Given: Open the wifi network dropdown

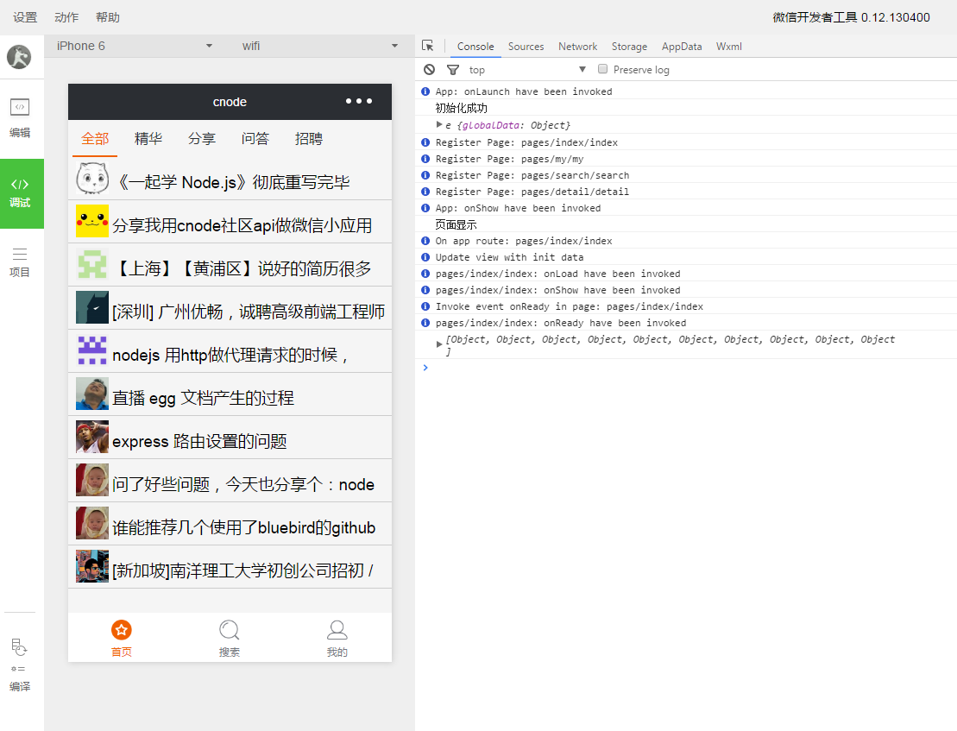Looking at the screenshot, I should 319,46.
